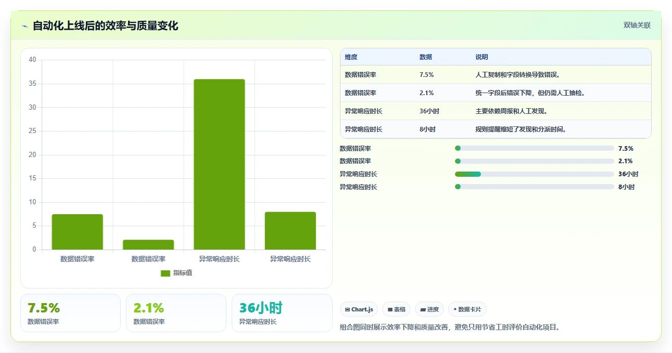Click the y-axis tick label 40
Image resolution: width=672 pixels, height=353 pixels.
pos(32,60)
